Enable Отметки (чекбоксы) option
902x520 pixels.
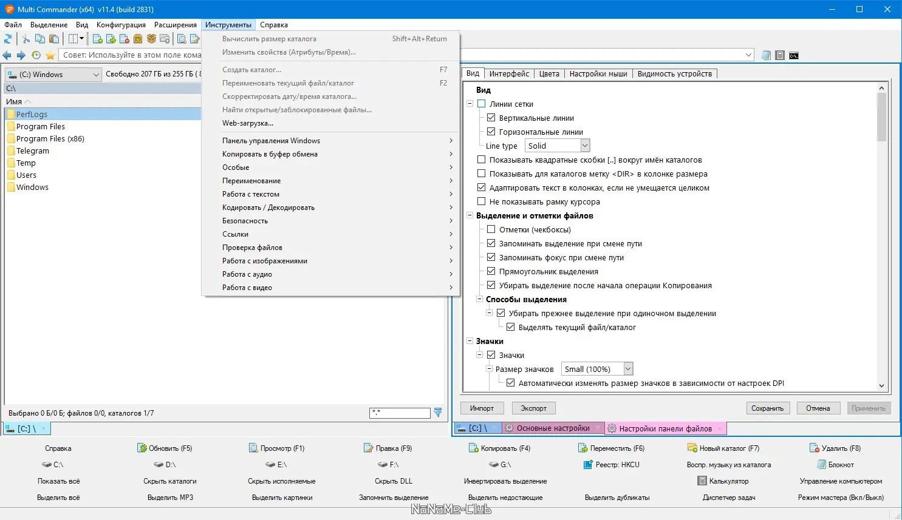tap(491, 229)
